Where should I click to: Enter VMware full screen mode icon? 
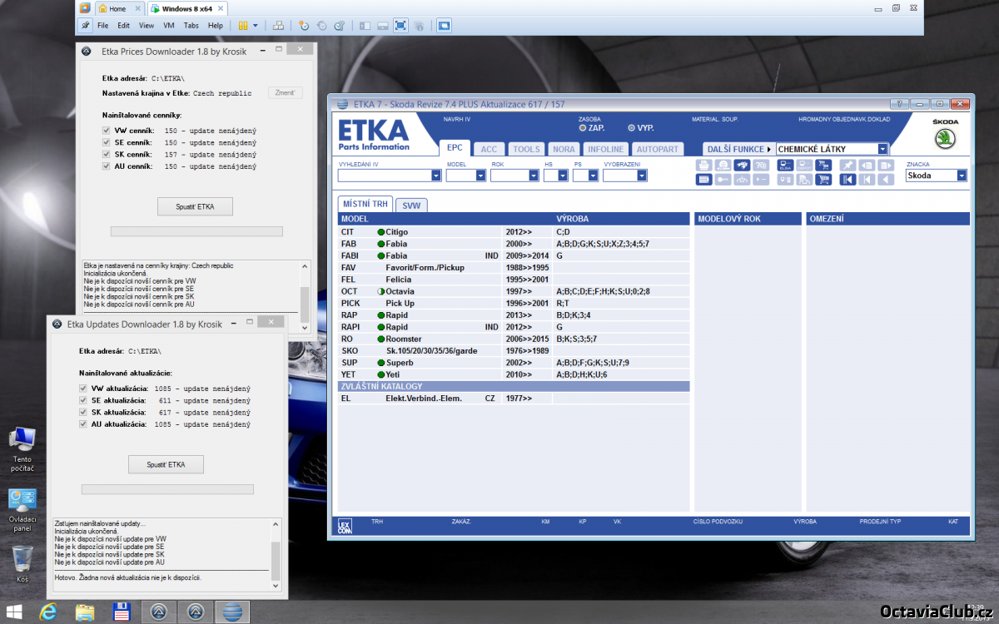point(400,26)
